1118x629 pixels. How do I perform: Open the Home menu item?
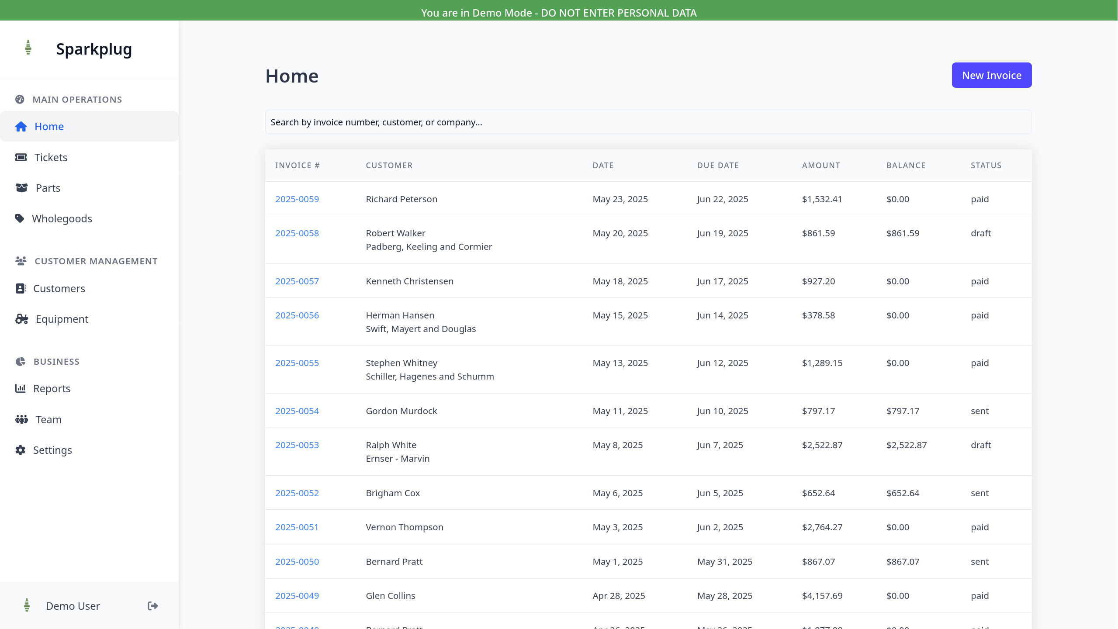pos(49,126)
